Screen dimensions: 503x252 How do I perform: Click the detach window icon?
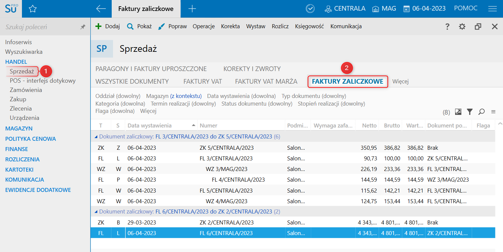click(x=478, y=27)
